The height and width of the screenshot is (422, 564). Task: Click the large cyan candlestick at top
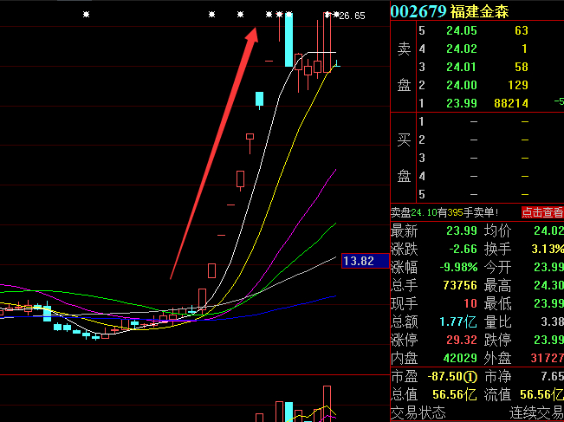point(288,40)
